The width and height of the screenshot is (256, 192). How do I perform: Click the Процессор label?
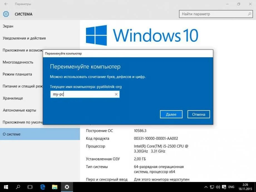click(95, 146)
